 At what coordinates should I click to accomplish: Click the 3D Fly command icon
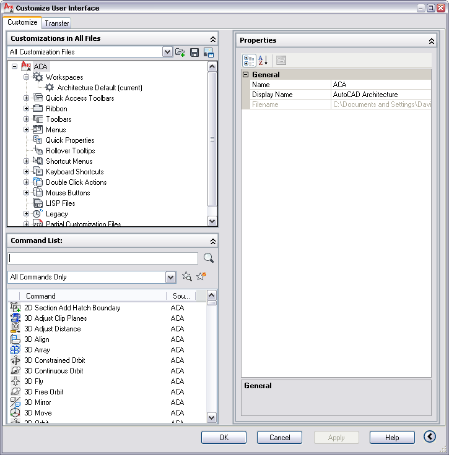[15, 381]
